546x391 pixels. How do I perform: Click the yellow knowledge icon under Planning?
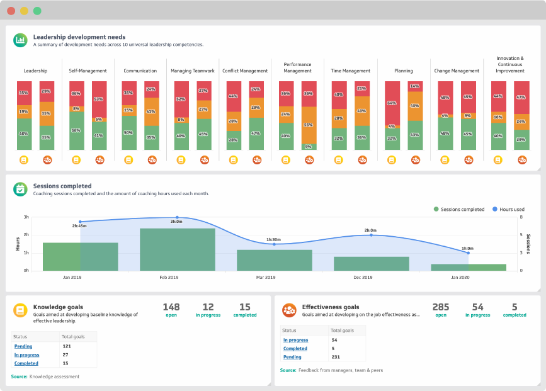coord(392,160)
